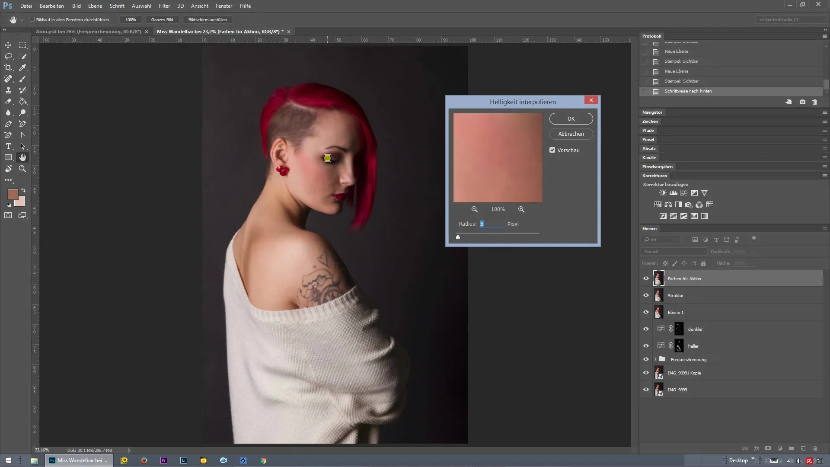
Task: Select the Crop tool
Action: 8,67
